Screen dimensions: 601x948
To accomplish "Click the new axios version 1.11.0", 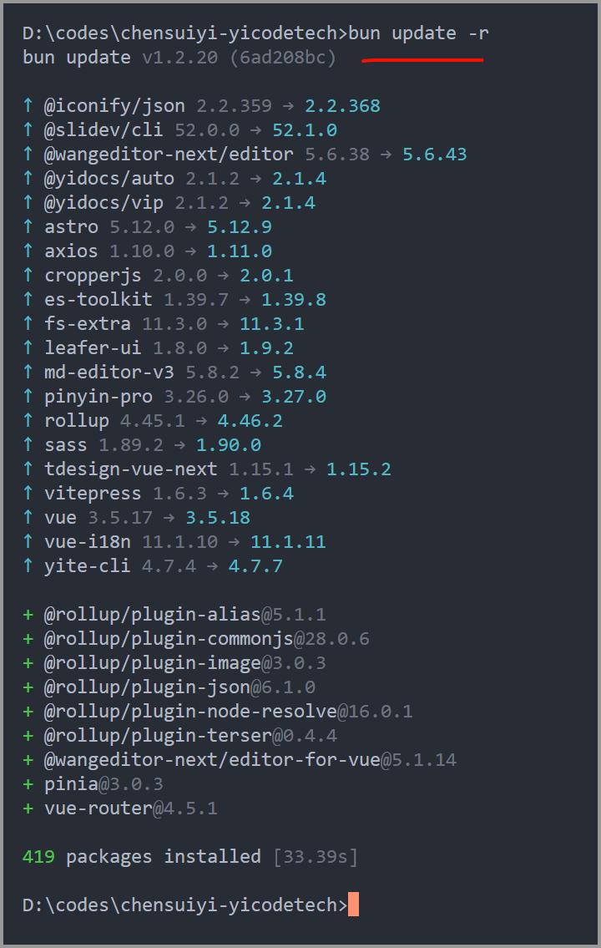I will pos(240,251).
